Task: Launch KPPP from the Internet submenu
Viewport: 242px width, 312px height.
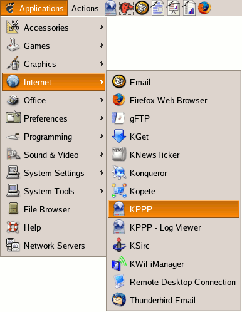Action: click(x=174, y=209)
